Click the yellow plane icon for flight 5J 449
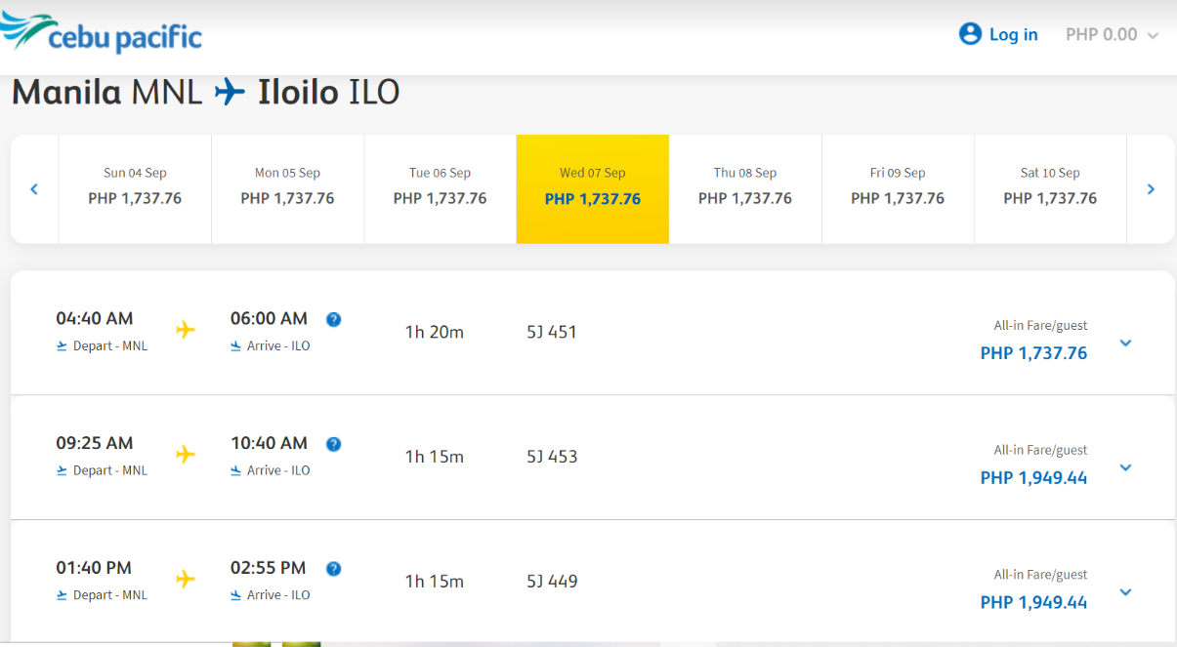1177x647 pixels. pos(186,580)
